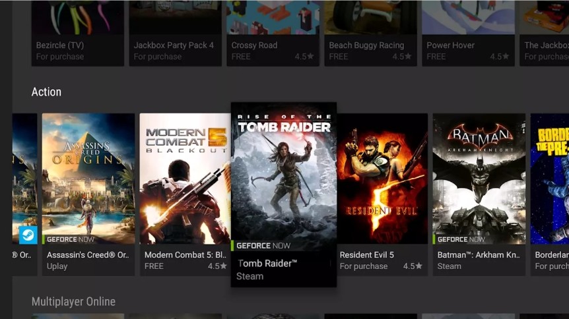569x319 pixels.
Task: Click FREE label under Crossy Road
Action: 241,57
